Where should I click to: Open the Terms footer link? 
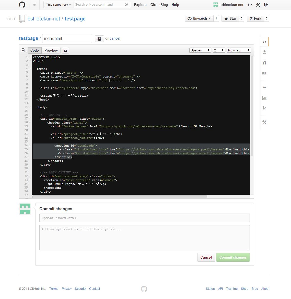(x=54, y=289)
